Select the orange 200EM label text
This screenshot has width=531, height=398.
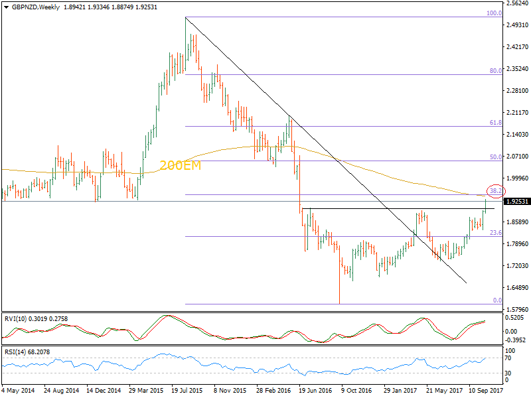(x=179, y=166)
